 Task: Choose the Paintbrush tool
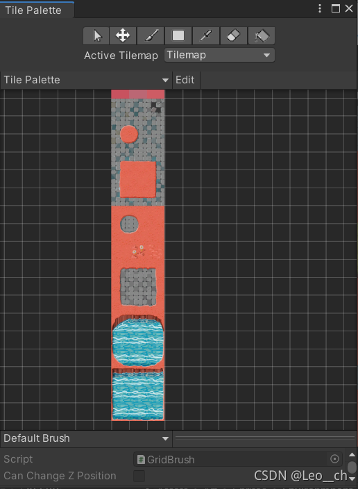coord(151,35)
